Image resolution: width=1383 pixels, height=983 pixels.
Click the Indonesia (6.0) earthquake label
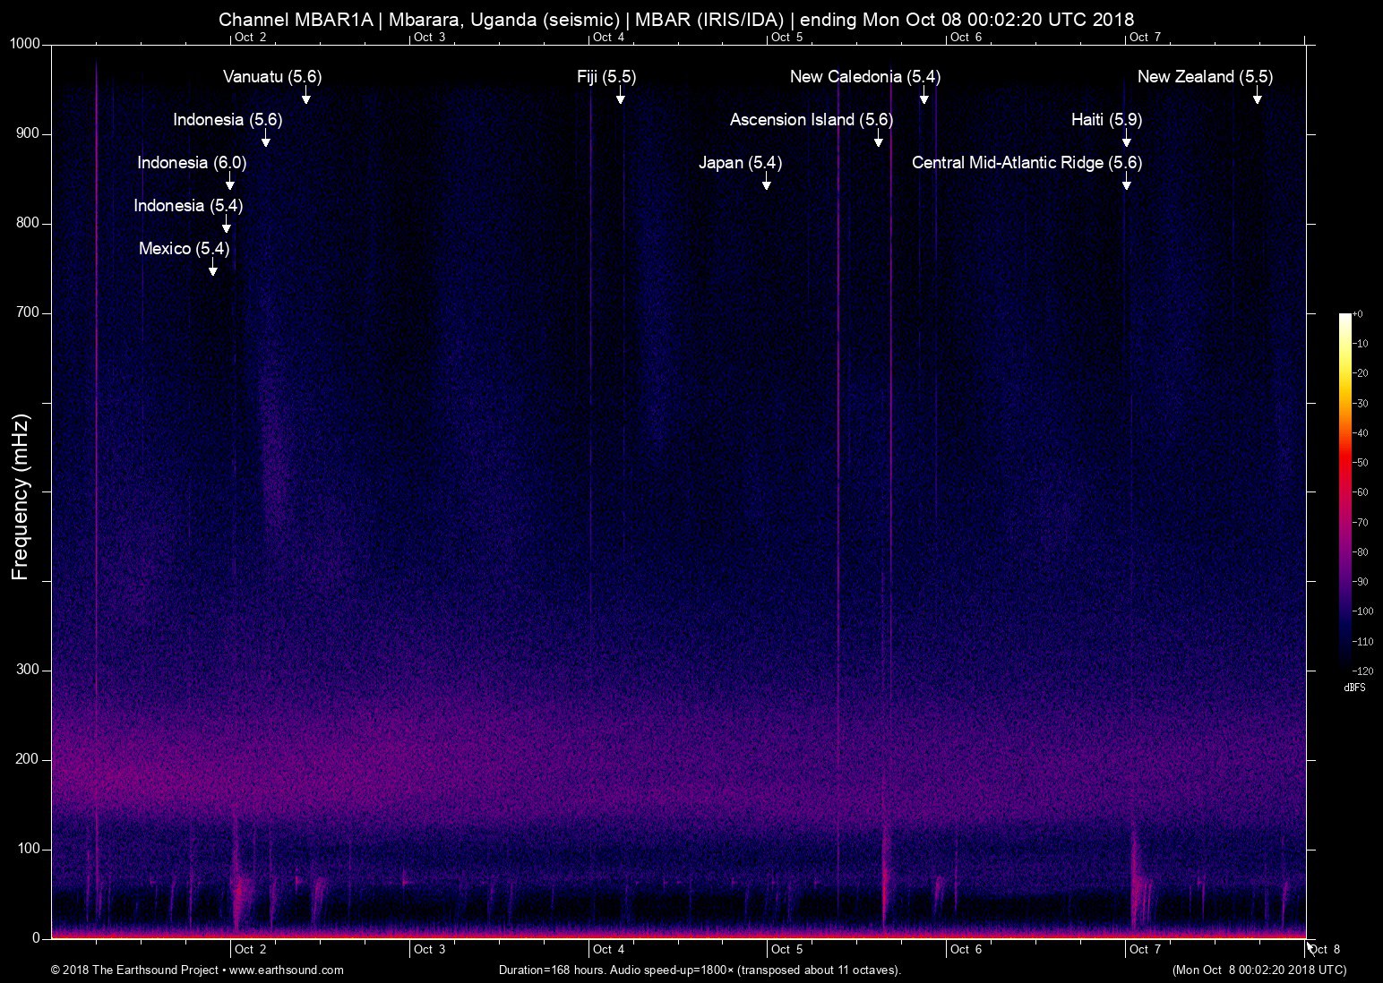[x=192, y=163]
